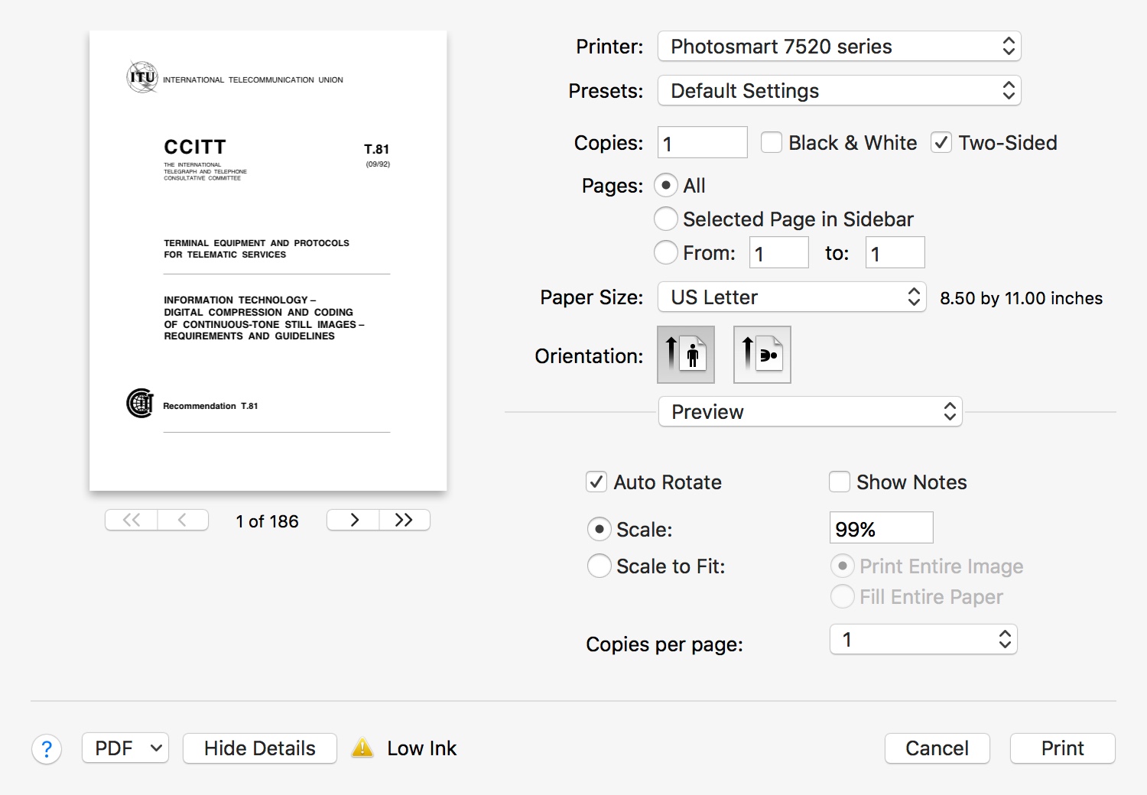Open the Paper Size dropdown

791,297
